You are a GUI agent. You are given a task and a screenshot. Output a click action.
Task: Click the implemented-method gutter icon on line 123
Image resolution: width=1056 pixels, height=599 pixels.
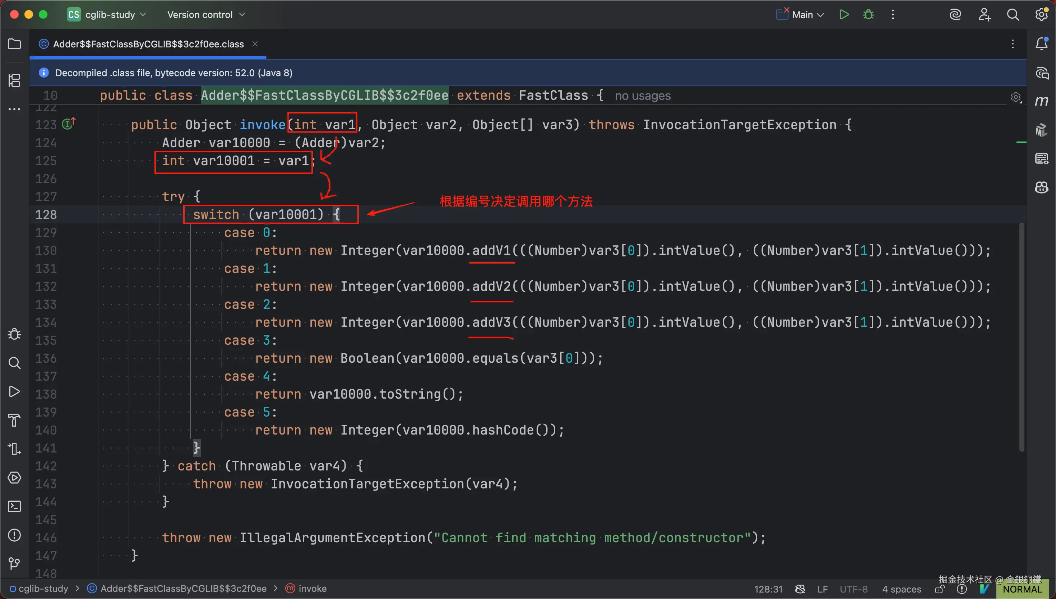coord(69,124)
